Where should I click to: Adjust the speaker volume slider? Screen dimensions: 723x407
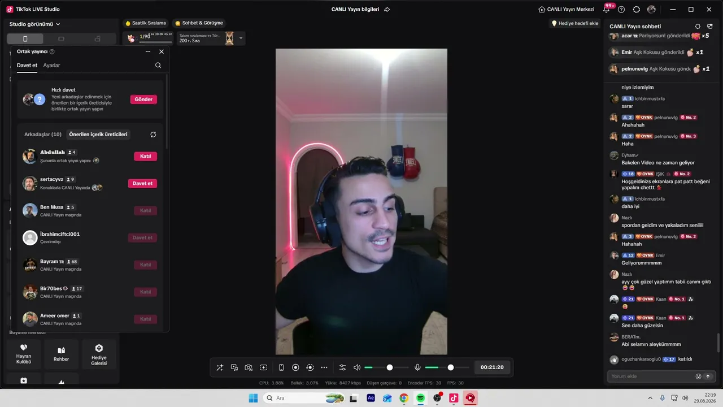tap(386, 367)
